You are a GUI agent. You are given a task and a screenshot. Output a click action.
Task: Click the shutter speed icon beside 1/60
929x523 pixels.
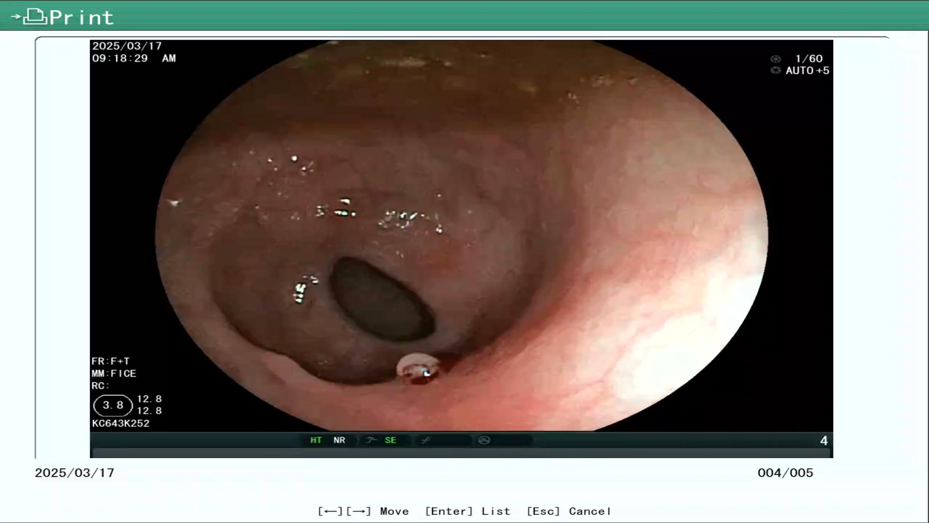click(776, 59)
